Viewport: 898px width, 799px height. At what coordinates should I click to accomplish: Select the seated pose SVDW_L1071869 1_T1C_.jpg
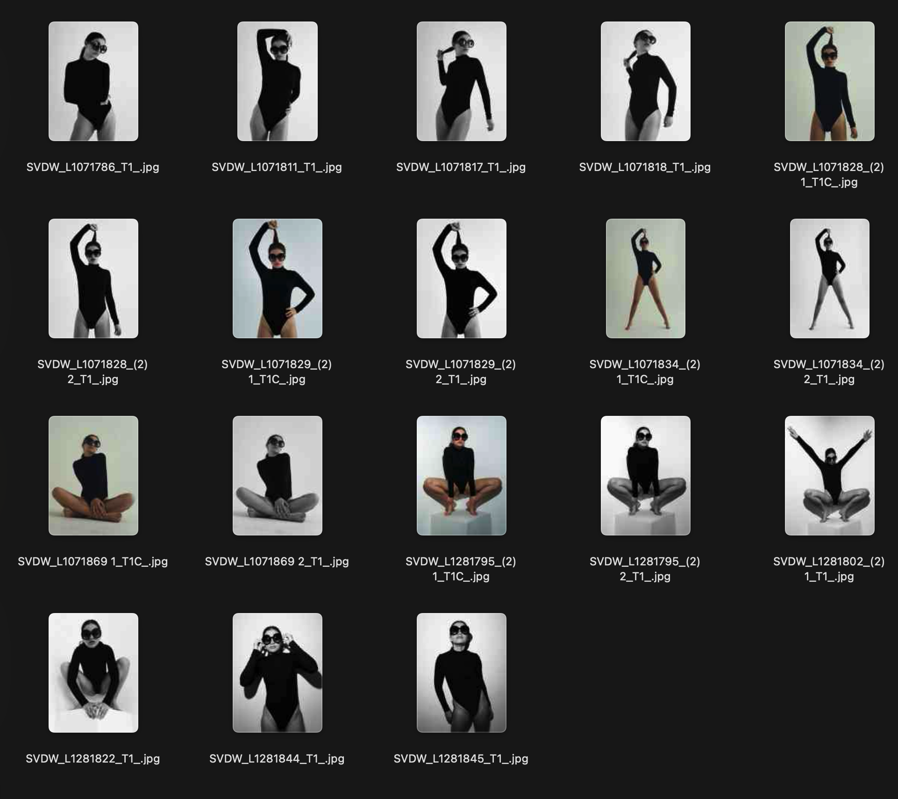tap(93, 476)
